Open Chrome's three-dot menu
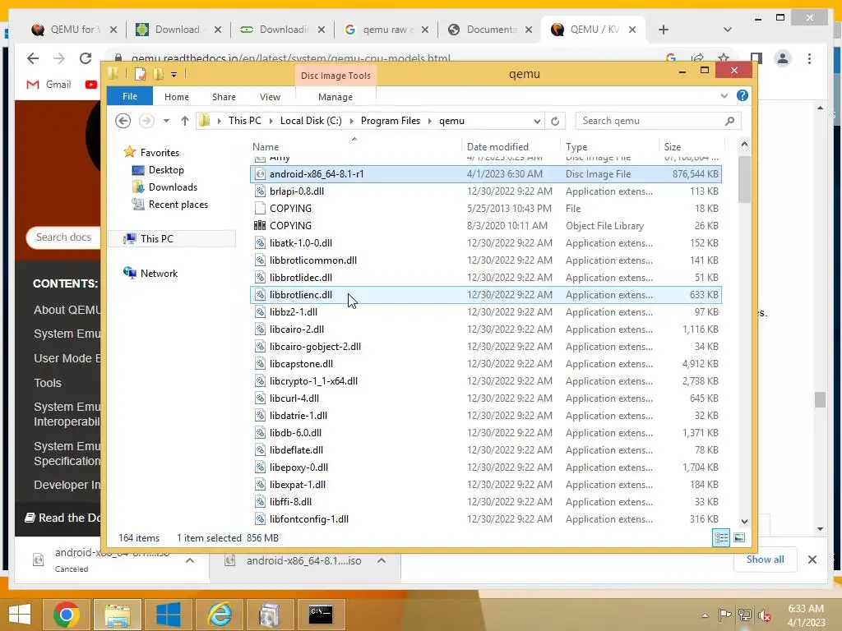 click(x=809, y=58)
